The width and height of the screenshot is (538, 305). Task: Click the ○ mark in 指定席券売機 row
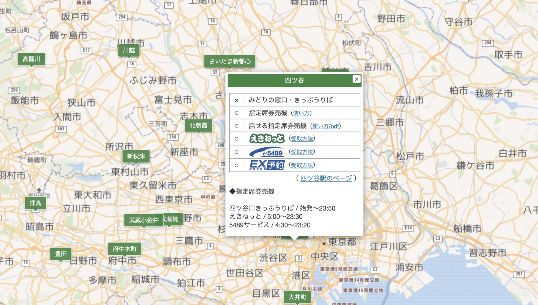coord(236,113)
